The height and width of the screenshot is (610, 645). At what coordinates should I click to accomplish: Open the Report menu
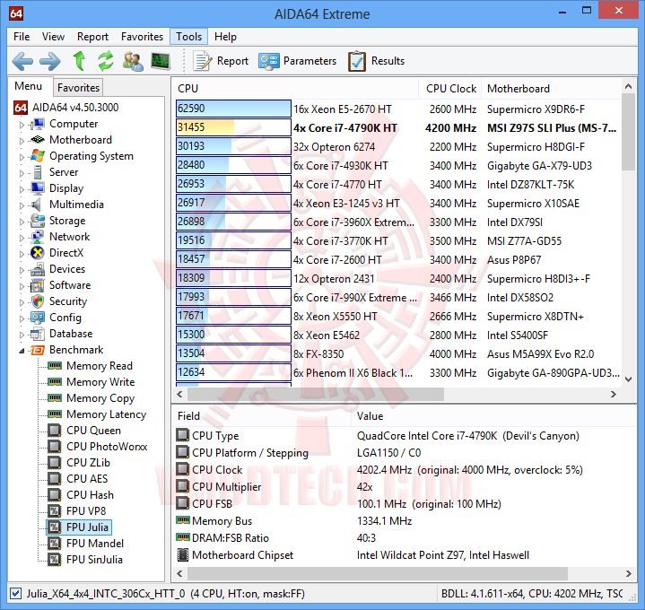pyautogui.click(x=92, y=37)
